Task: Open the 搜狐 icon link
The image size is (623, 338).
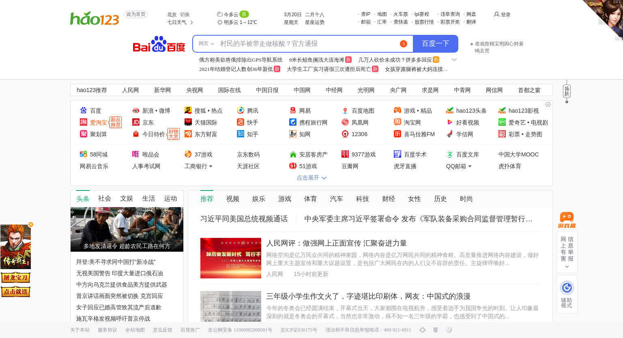Action: (188, 110)
